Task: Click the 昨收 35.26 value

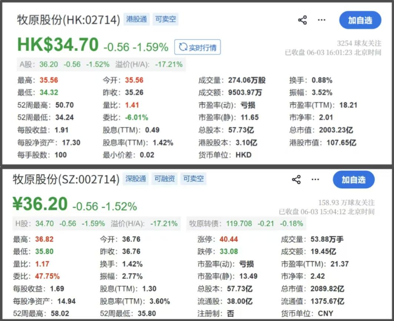Action: point(134,92)
